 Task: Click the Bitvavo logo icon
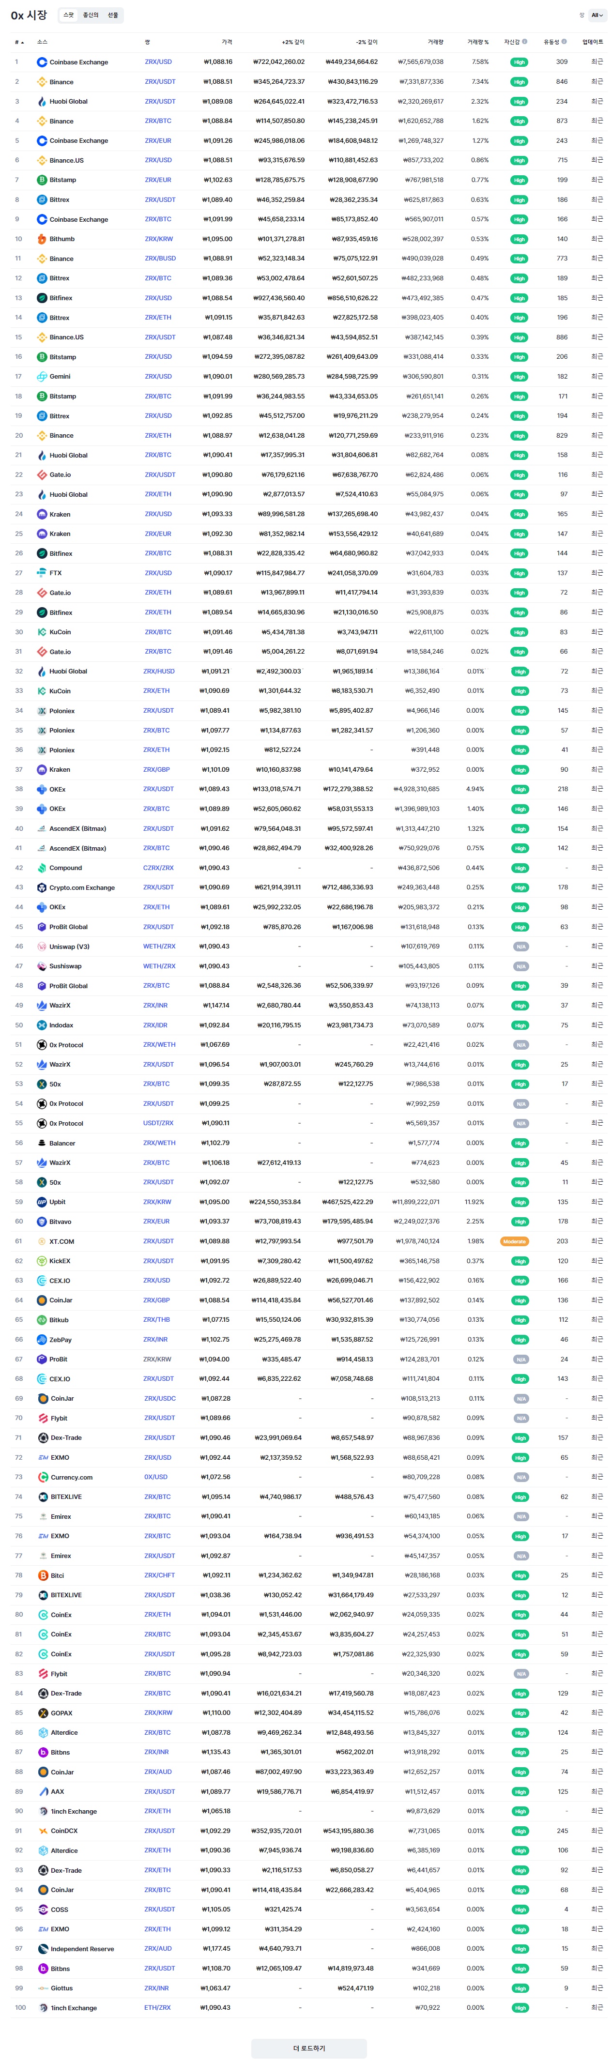(x=42, y=1222)
